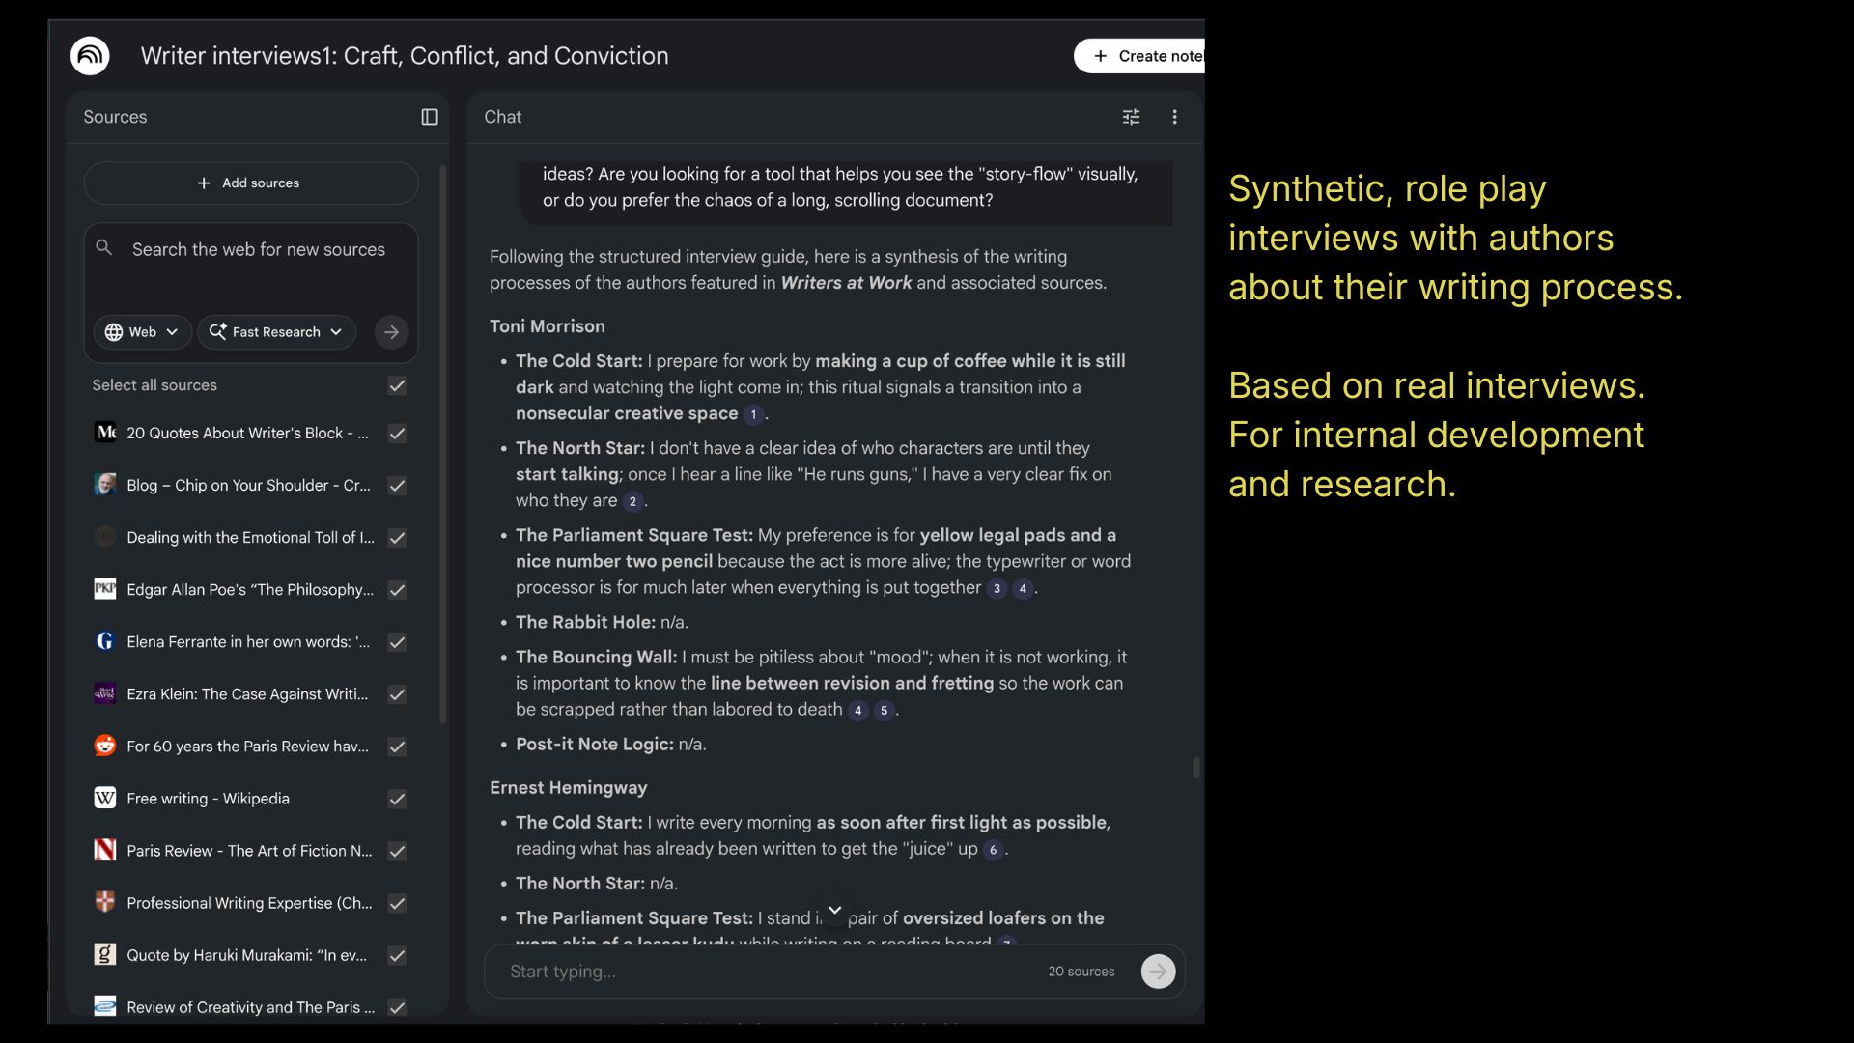Viewport: 1854px width, 1043px height.
Task: Submit web source search arrow
Action: coord(391,332)
